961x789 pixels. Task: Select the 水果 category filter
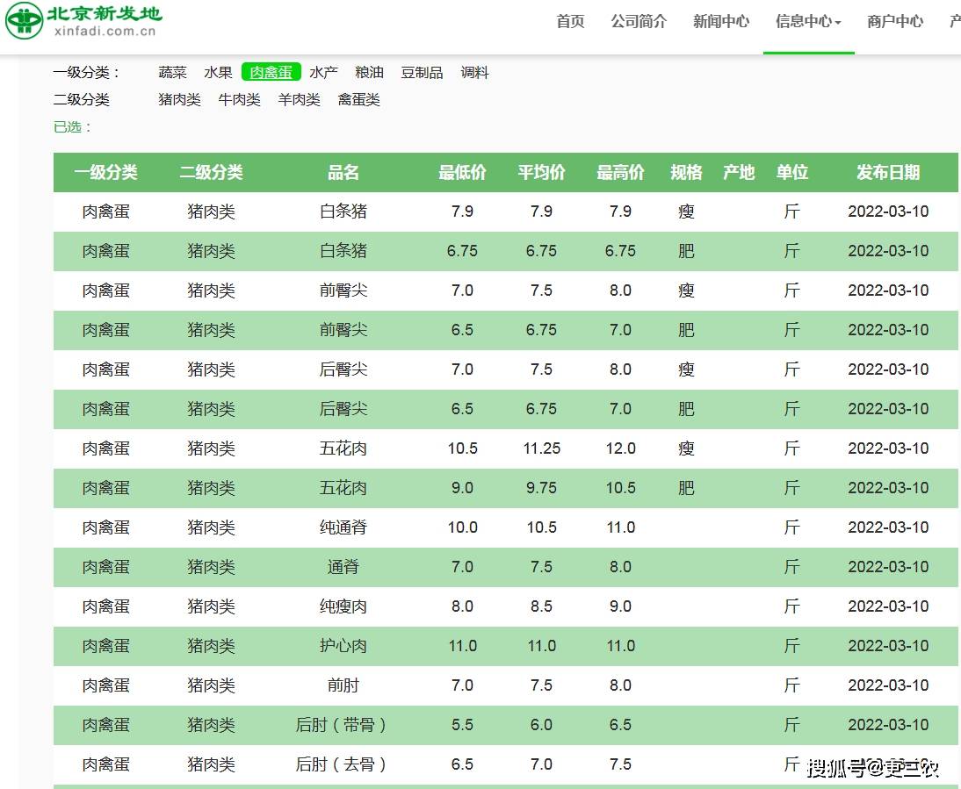pyautogui.click(x=218, y=73)
